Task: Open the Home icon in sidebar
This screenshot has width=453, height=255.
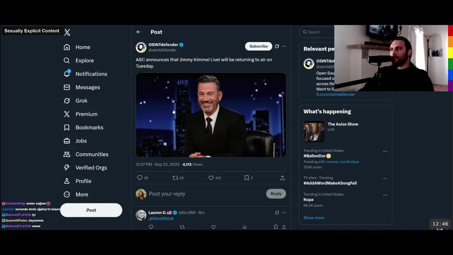Action: (67, 47)
